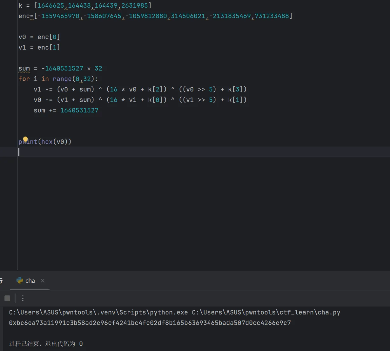Place cursor in the k list line
Screen dimensions: 390x351
85,5
